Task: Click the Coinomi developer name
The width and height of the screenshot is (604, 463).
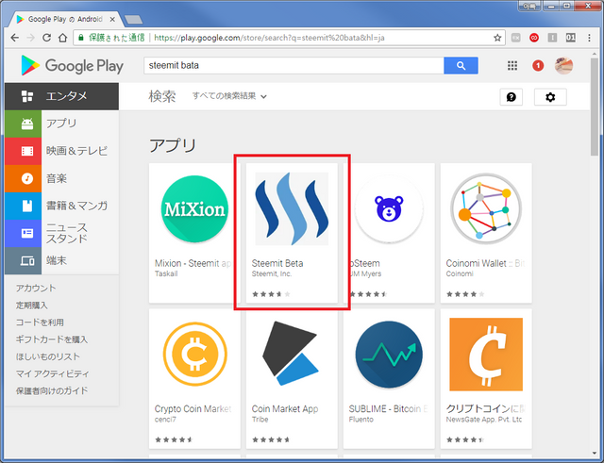Action: coord(460,273)
